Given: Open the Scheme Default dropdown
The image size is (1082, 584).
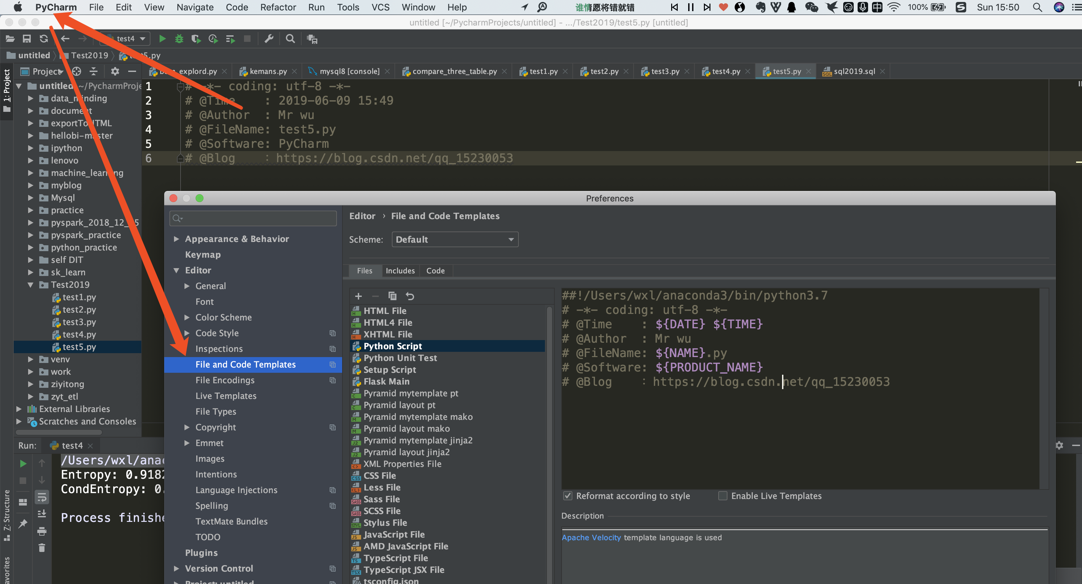Looking at the screenshot, I should click(x=455, y=239).
